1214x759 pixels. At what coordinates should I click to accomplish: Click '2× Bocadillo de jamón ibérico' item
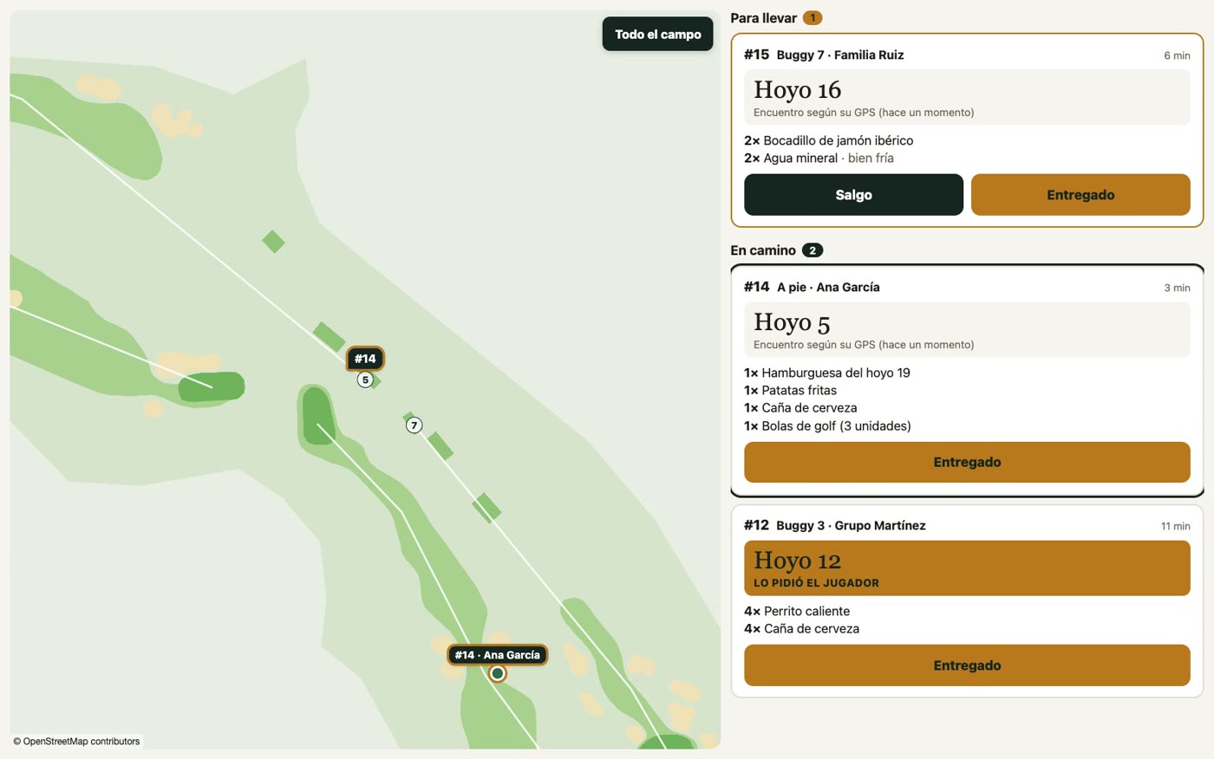click(828, 140)
